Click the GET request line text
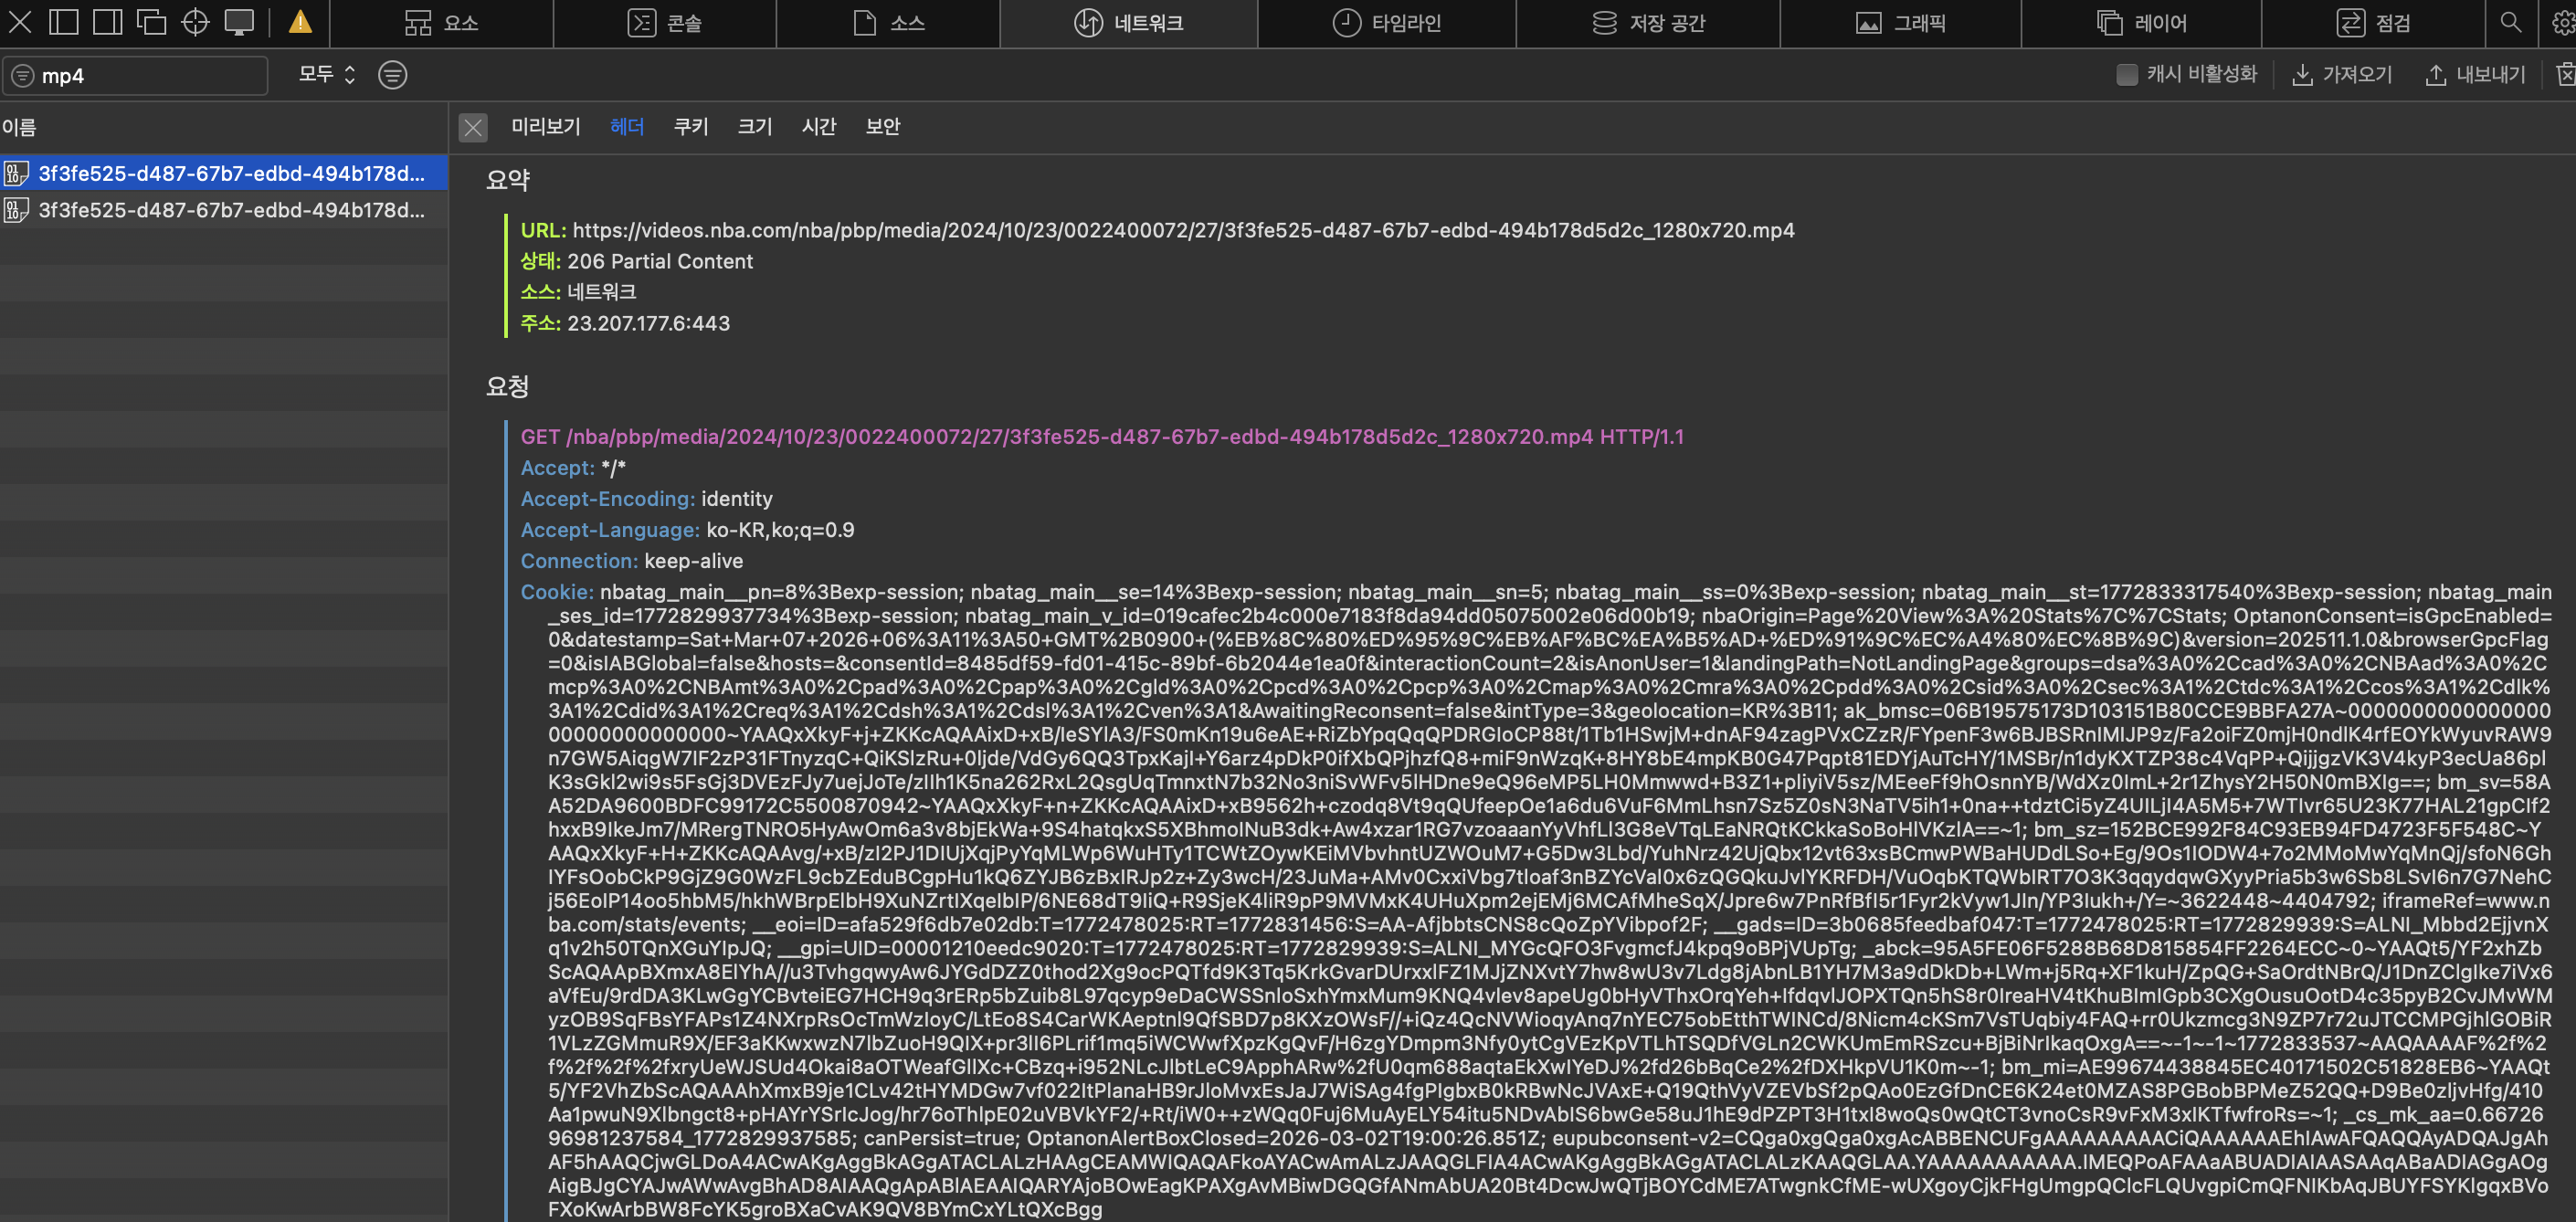 pos(1102,437)
